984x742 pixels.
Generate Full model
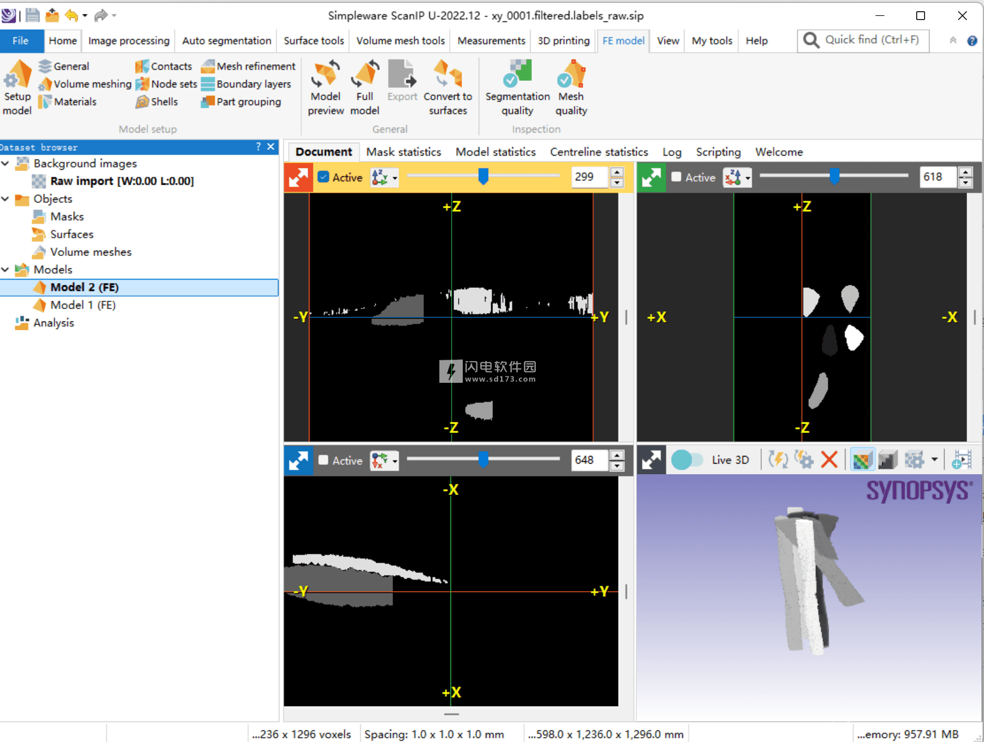365,87
